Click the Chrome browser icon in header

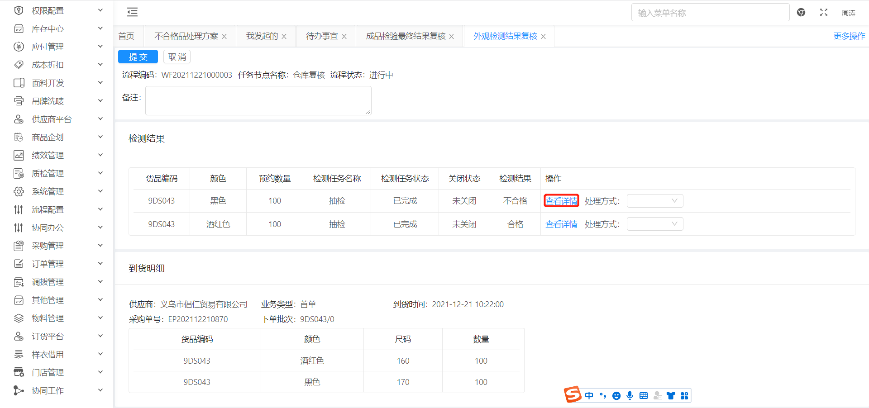[x=801, y=13]
